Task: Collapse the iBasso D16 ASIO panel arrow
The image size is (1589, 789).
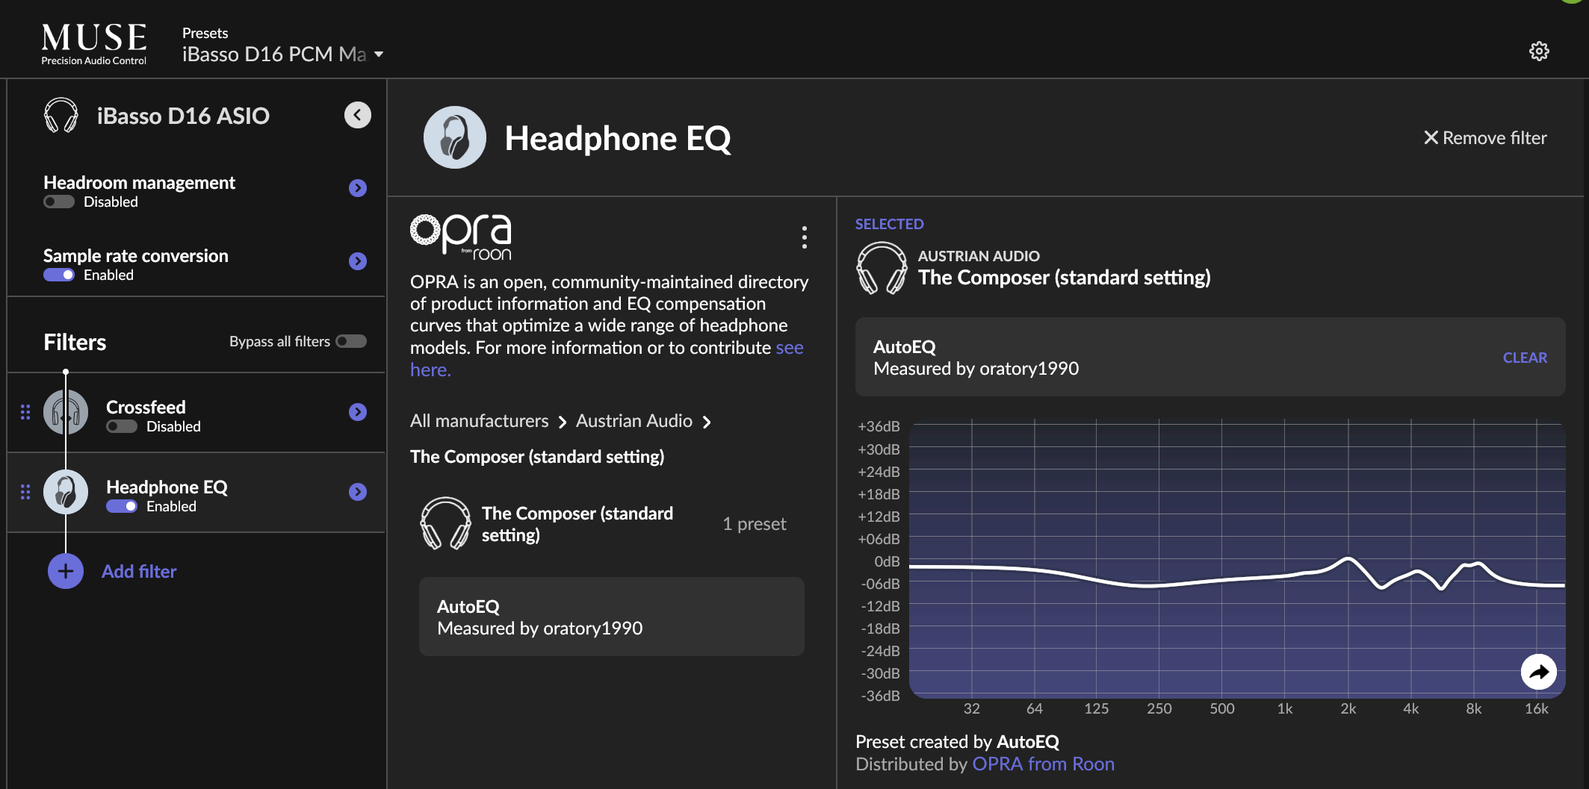Action: (x=357, y=115)
